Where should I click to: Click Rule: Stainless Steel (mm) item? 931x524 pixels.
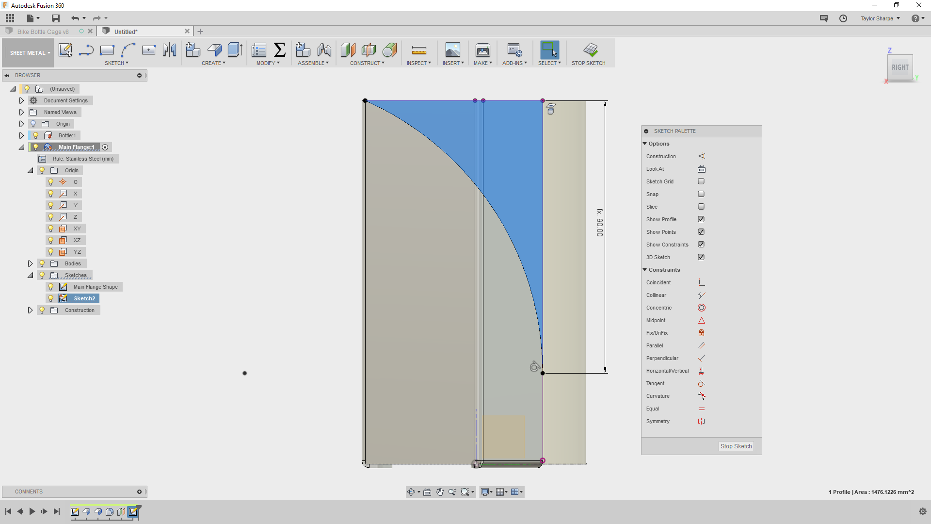point(83,159)
